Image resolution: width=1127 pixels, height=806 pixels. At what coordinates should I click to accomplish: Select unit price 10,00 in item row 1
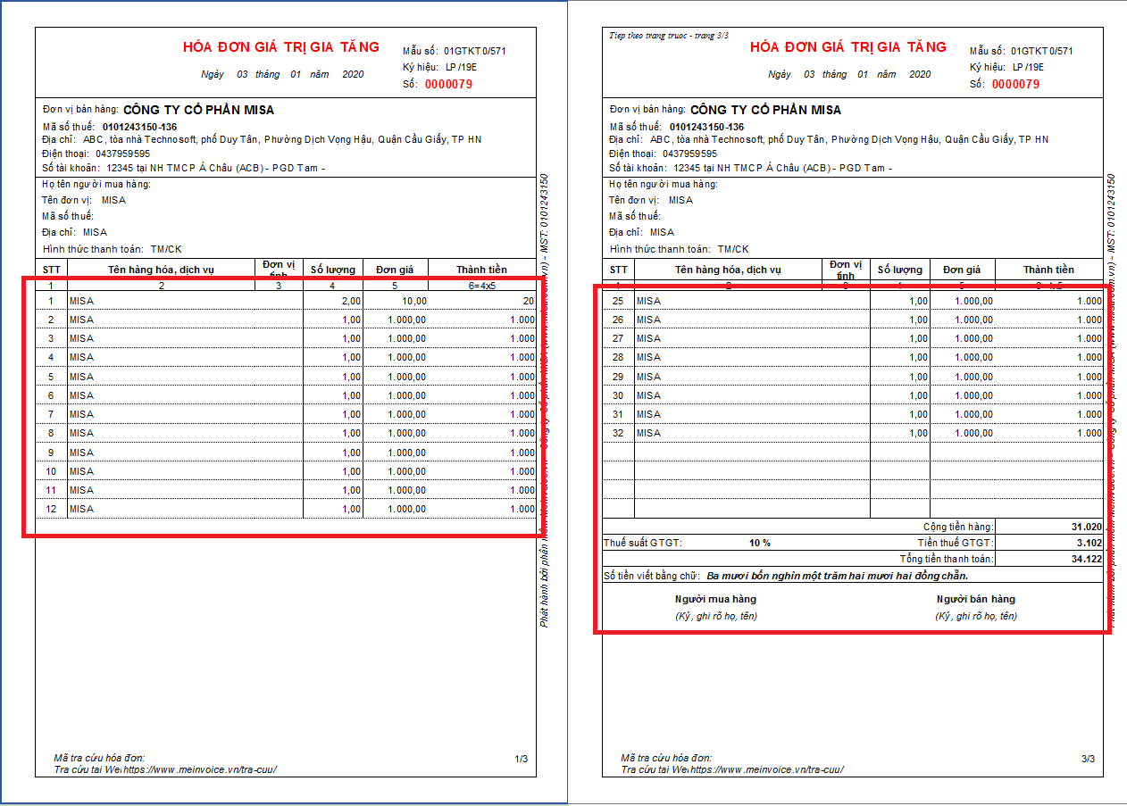[413, 301]
